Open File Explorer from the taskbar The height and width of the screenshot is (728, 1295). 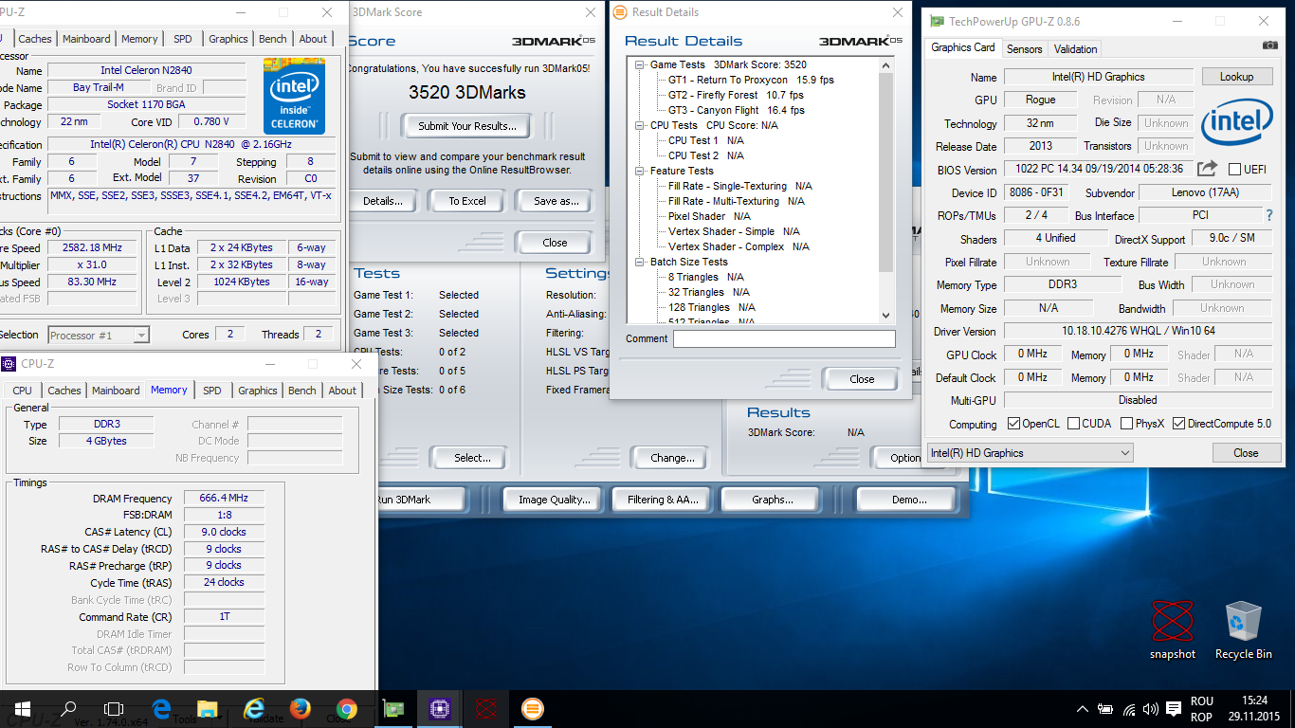(x=208, y=709)
